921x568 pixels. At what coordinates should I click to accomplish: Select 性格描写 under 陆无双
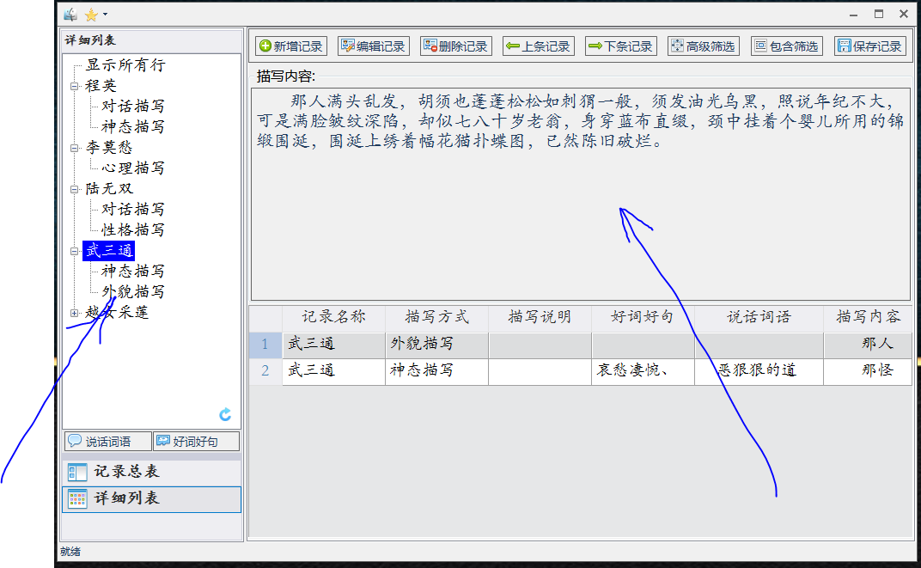[x=133, y=230]
